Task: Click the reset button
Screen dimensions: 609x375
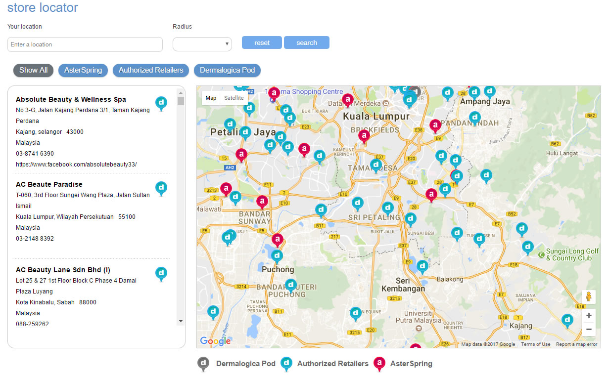Action: point(262,42)
